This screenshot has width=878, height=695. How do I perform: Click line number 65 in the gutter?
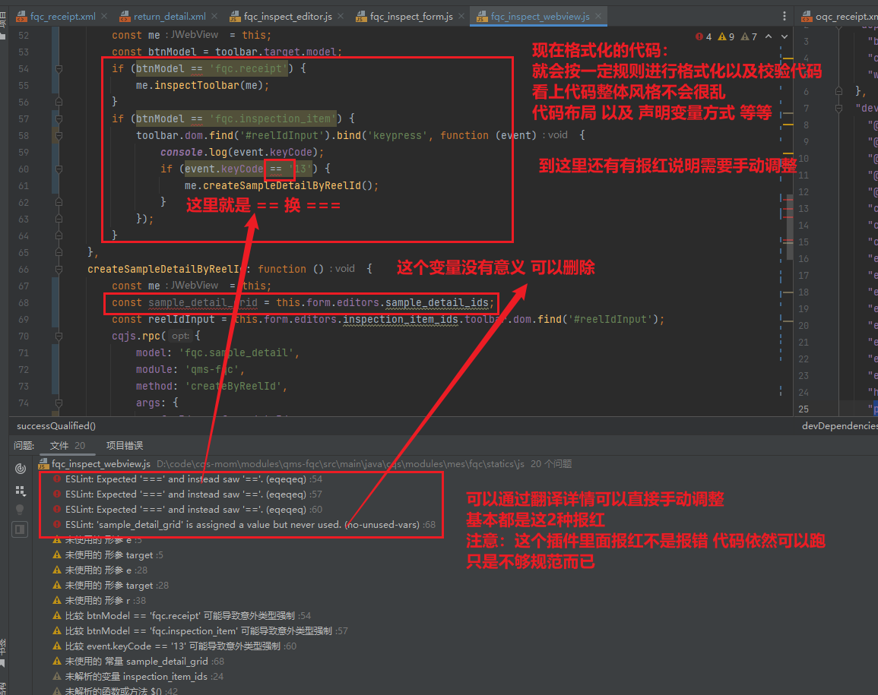pyautogui.click(x=24, y=253)
